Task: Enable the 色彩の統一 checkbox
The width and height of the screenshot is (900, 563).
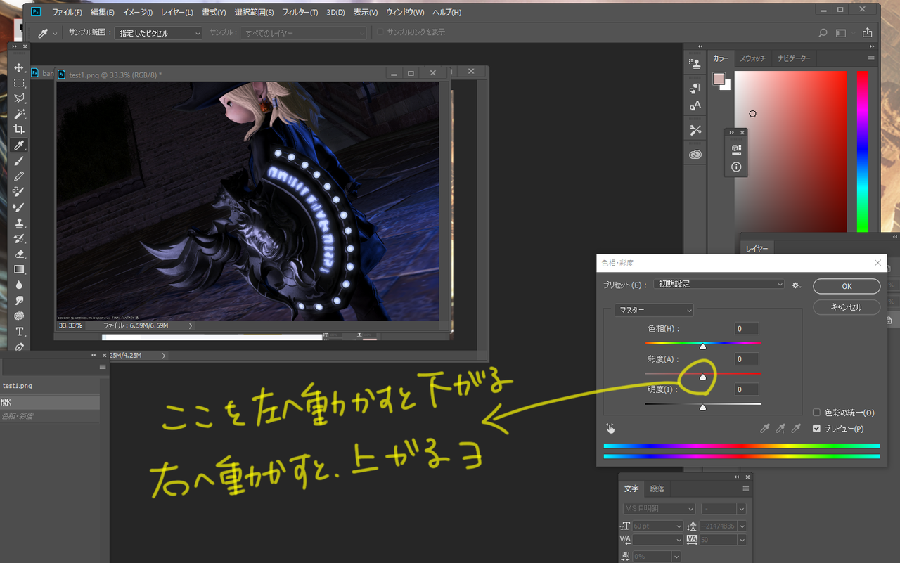Action: 816,413
